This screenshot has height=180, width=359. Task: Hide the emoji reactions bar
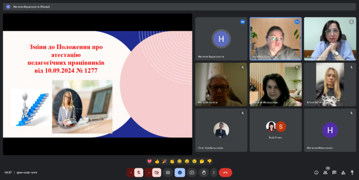[179, 173]
